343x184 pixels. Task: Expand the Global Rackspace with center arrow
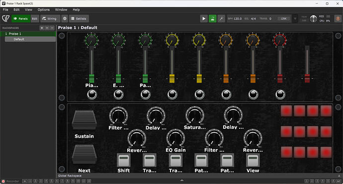tap(182, 181)
